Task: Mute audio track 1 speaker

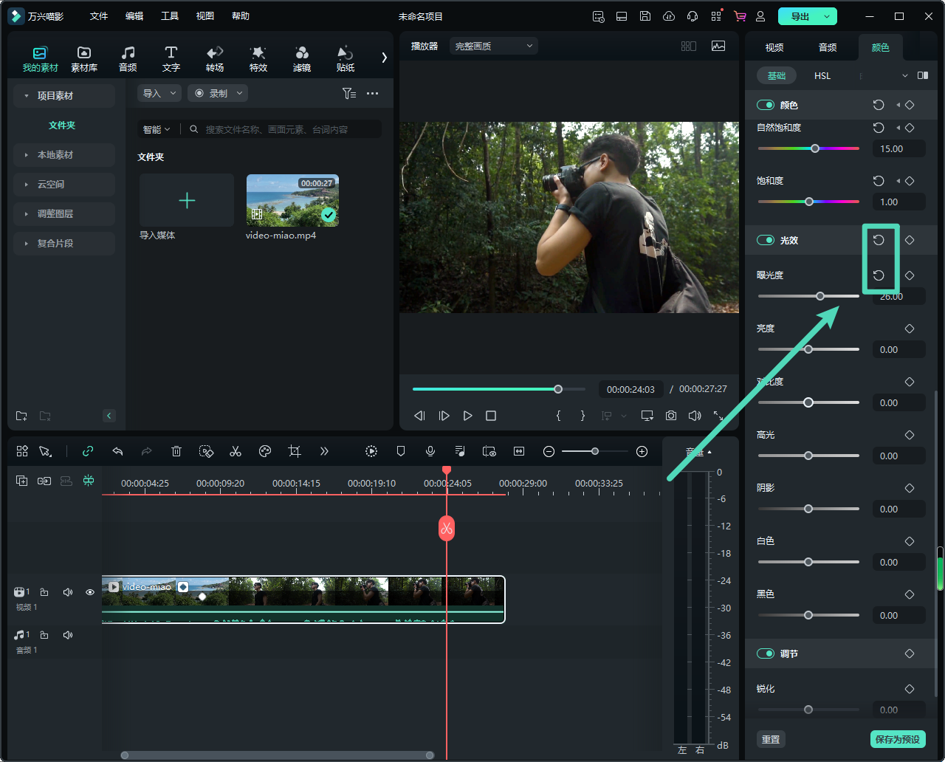Action: tap(68, 635)
